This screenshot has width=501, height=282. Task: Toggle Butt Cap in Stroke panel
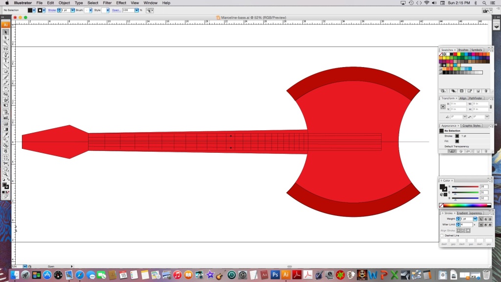tap(481, 219)
